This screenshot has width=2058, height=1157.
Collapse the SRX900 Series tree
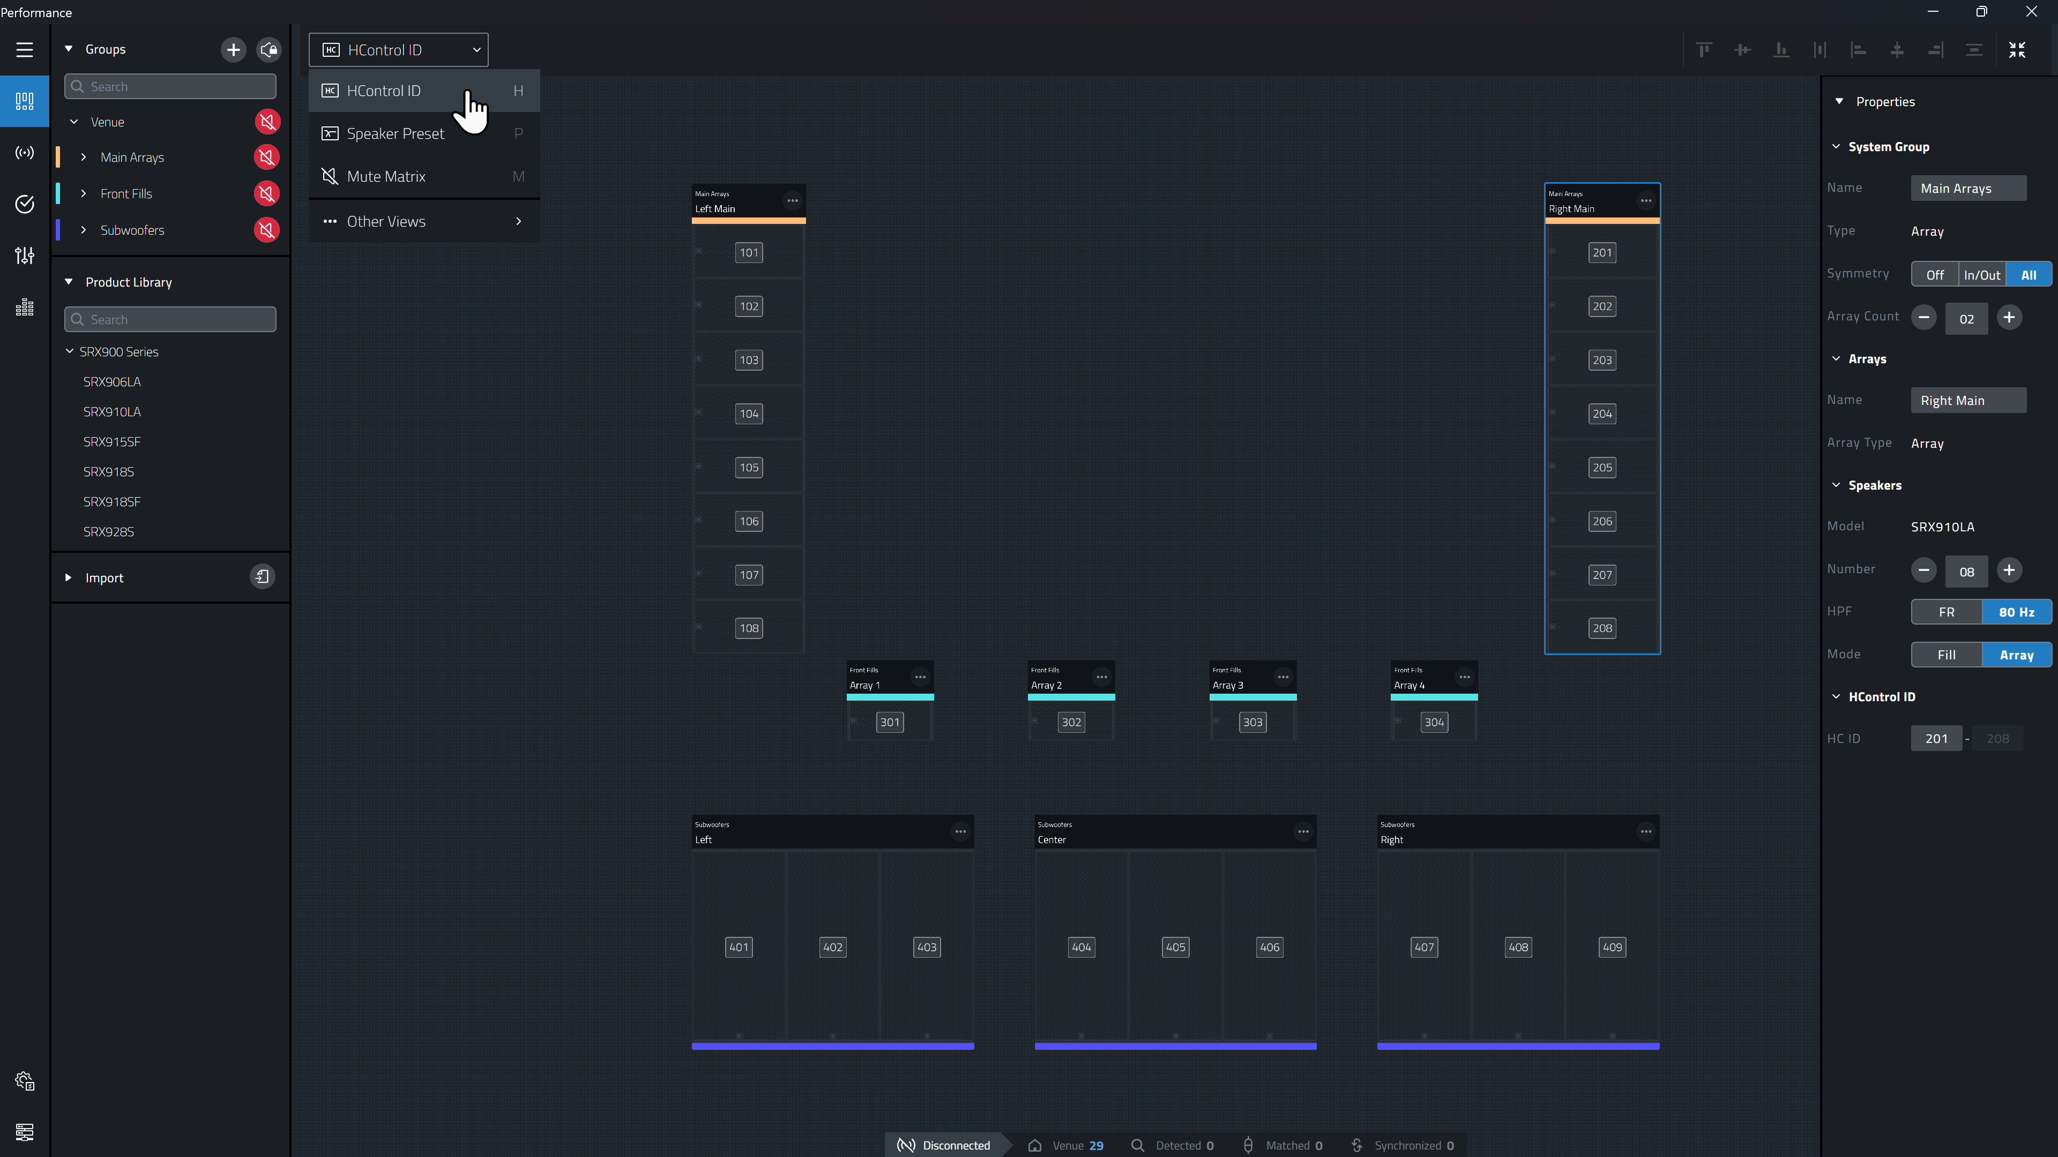click(70, 351)
